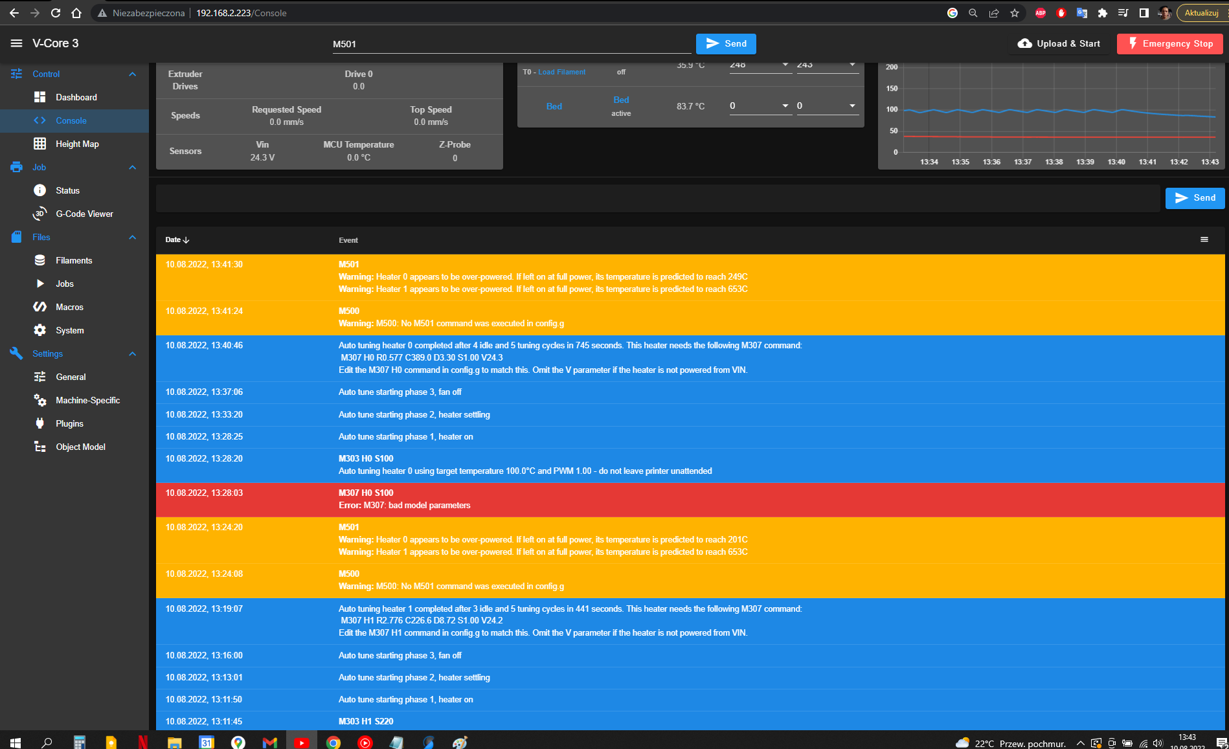This screenshot has width=1229, height=749.
Task: Click the console Send button
Action: tap(1195, 197)
